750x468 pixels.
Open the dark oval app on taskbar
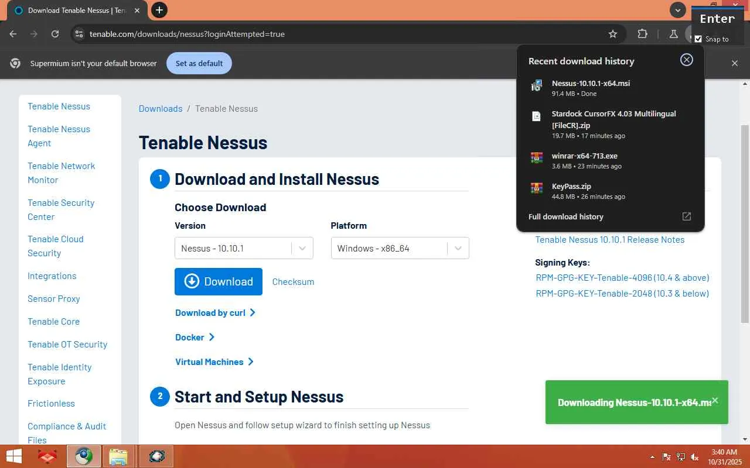tap(156, 456)
